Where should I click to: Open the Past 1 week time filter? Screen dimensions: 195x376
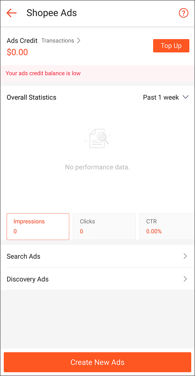[x=166, y=97]
